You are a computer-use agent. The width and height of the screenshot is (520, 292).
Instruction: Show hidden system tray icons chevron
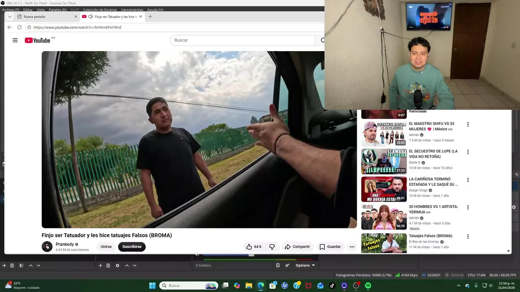tap(459, 286)
